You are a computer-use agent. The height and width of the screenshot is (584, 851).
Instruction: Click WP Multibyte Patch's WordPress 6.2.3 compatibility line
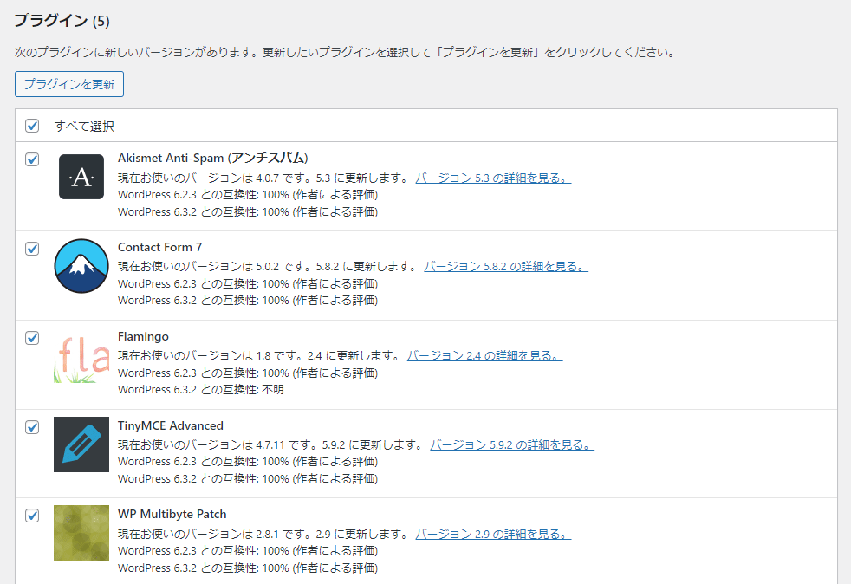248,551
